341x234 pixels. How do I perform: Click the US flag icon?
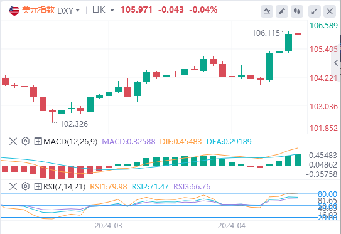[14, 10]
